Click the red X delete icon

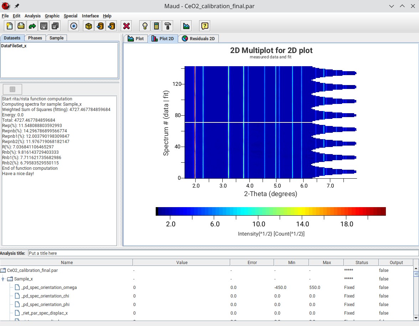(126, 26)
